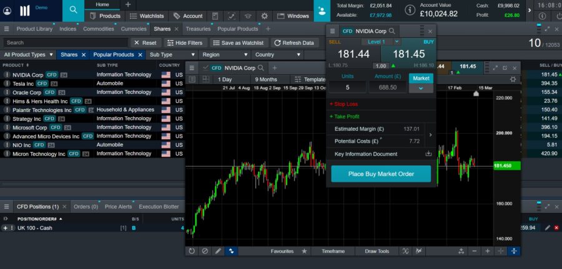Screen dimensions: 562x269
Task: Click the Favourites star icon
Action: pyautogui.click(x=304, y=251)
